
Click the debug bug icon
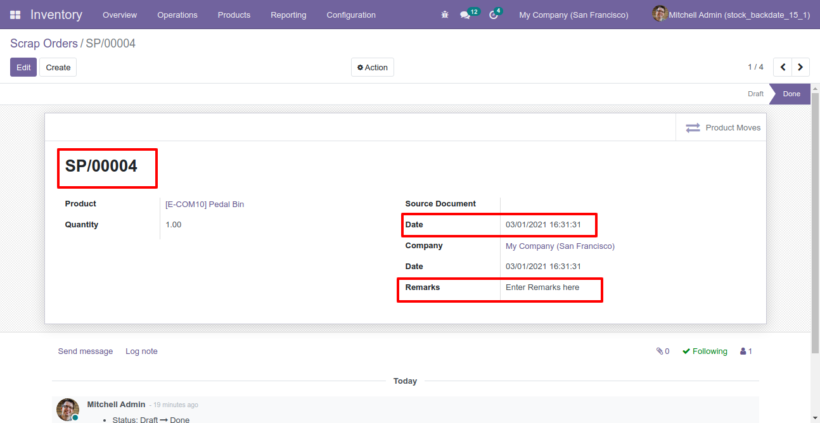(x=445, y=15)
